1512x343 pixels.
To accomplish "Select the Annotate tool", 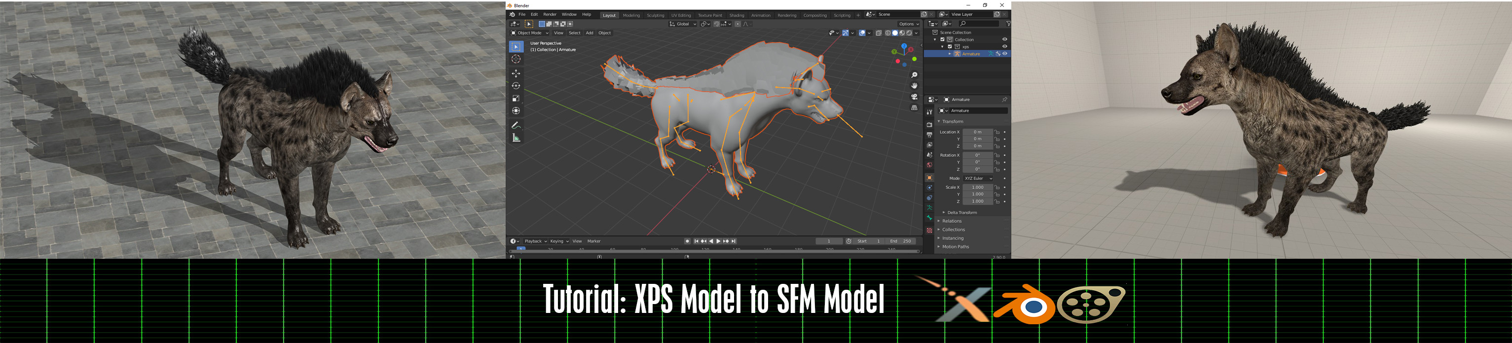I will [516, 125].
